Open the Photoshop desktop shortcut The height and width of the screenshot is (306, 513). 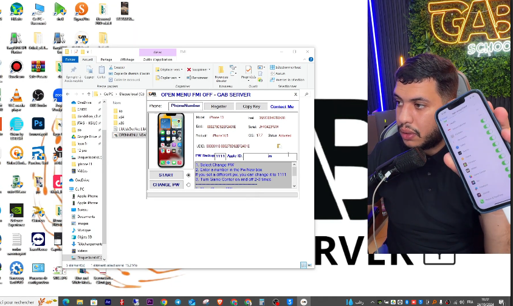click(x=38, y=127)
